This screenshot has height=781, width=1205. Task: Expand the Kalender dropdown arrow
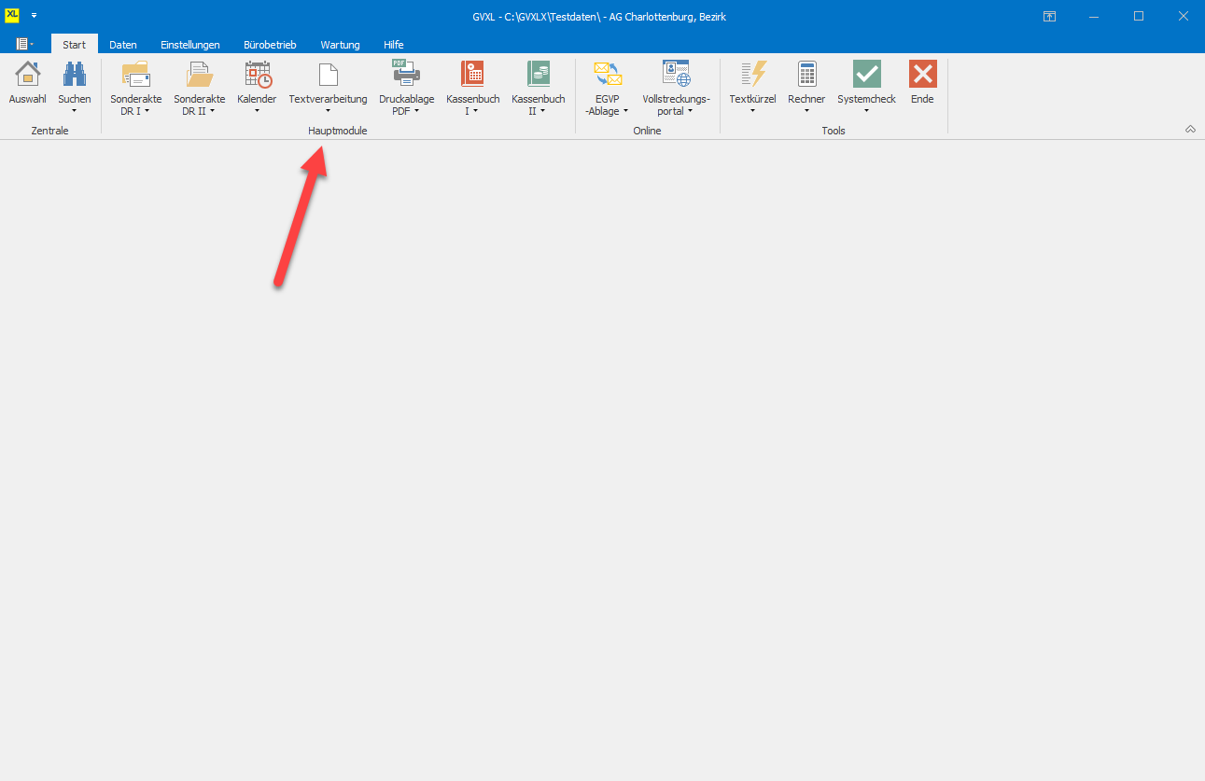pyautogui.click(x=257, y=111)
